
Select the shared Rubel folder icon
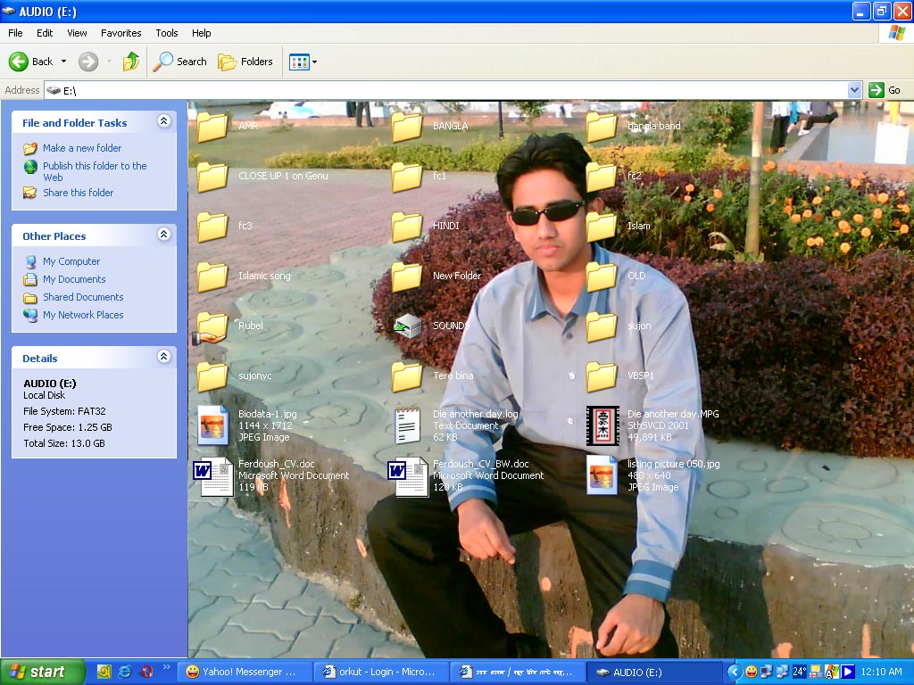pyautogui.click(x=211, y=327)
